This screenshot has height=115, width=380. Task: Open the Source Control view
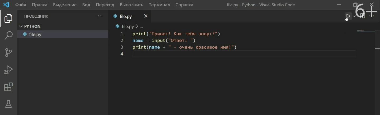pos(8,52)
